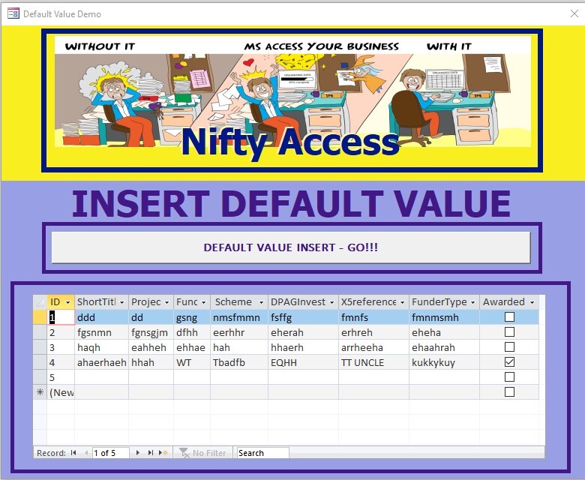Click the cell 'fgnsgjm'
This screenshot has height=480, width=585.
click(151, 332)
